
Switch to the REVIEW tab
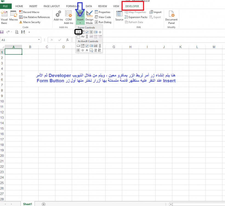click(x=102, y=6)
